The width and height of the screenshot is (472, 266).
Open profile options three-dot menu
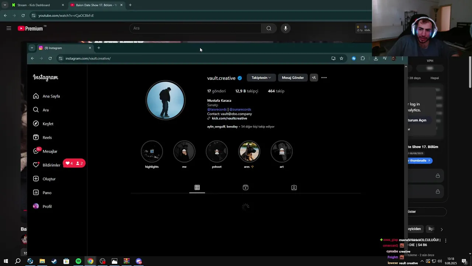324,78
